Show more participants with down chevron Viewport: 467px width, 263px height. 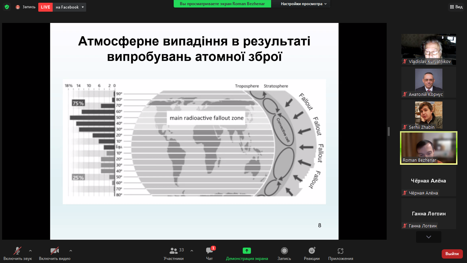coord(429,237)
